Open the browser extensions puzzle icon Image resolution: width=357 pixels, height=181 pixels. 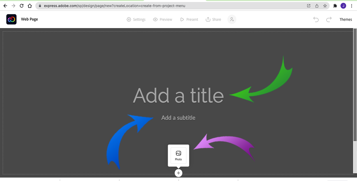(x=335, y=6)
